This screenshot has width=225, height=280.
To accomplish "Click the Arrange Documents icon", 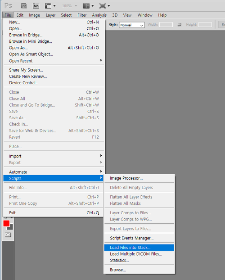I will 86,6.
